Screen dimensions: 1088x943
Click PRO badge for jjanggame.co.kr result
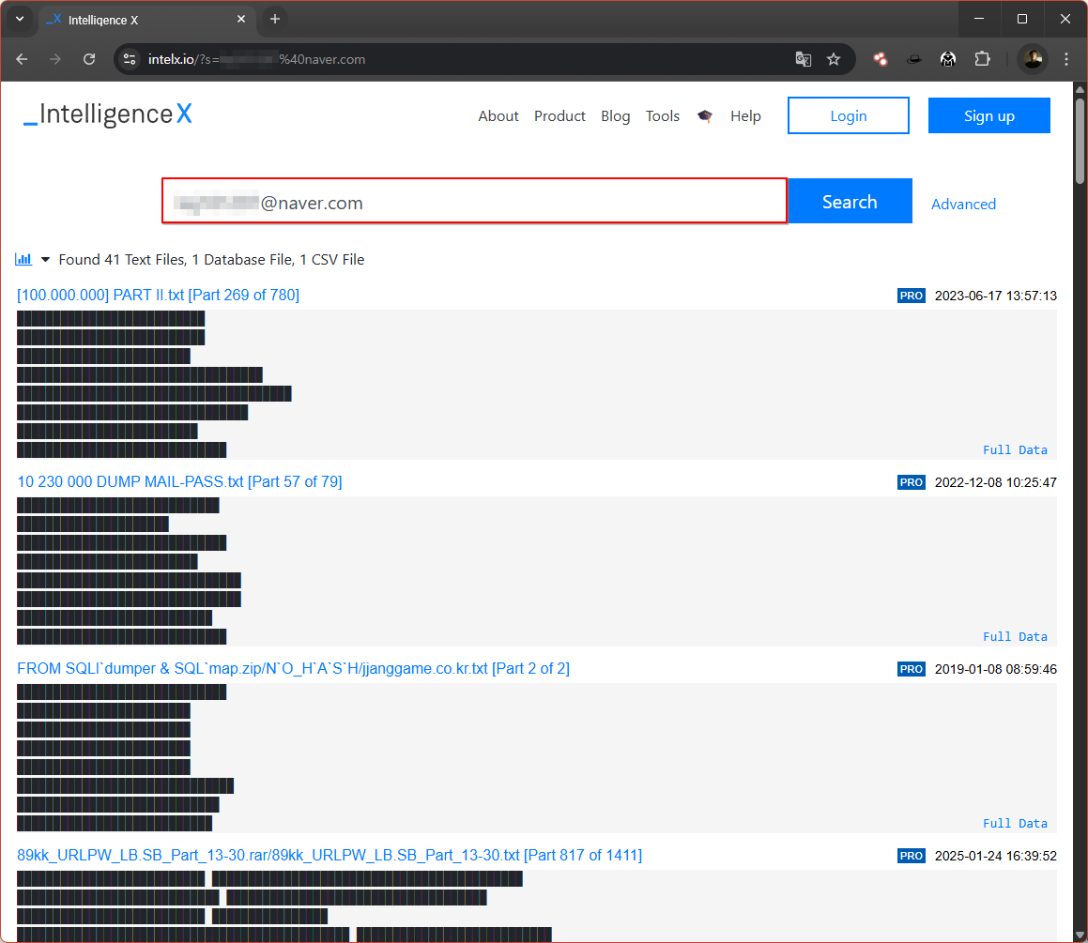[x=912, y=669]
